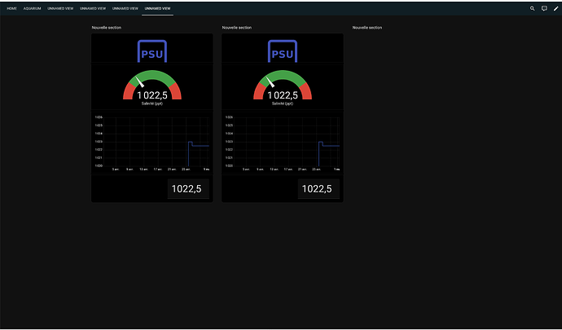Select the UNNAMED VIEW tab right after AQUARIUM
The width and height of the screenshot is (562, 330).
pos(60,8)
